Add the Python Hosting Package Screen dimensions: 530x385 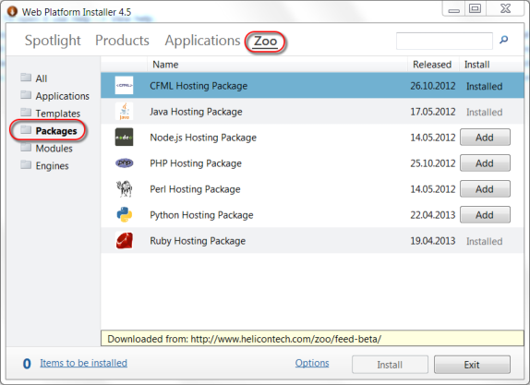pyautogui.click(x=485, y=214)
